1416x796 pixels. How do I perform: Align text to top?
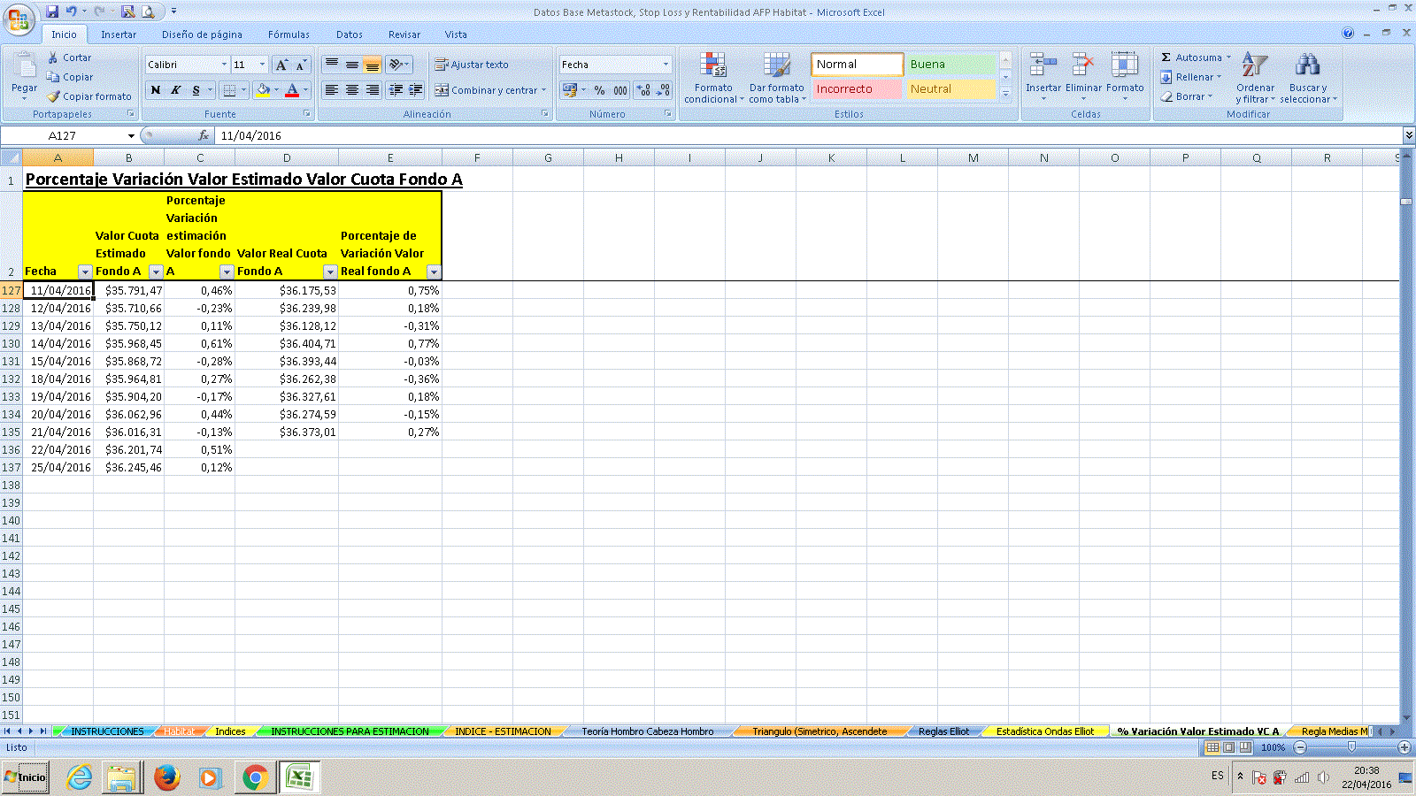click(331, 65)
